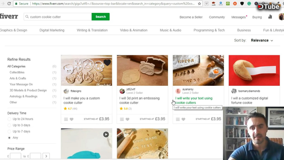Bookmark page with the star icon in address bar
This screenshot has height=160, width=284.
point(199,4)
